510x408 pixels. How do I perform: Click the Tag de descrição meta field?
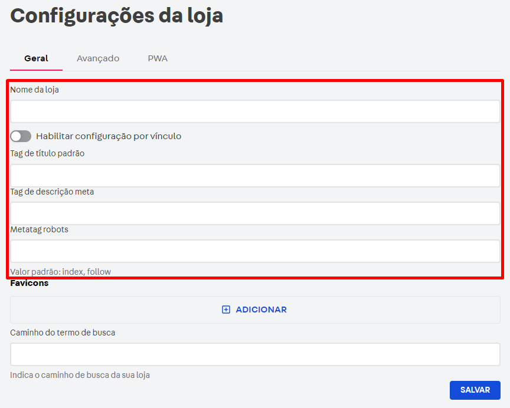(x=254, y=212)
